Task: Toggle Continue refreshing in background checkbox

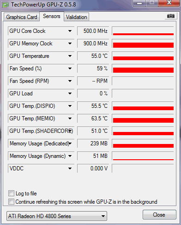Action: [x=11, y=202]
